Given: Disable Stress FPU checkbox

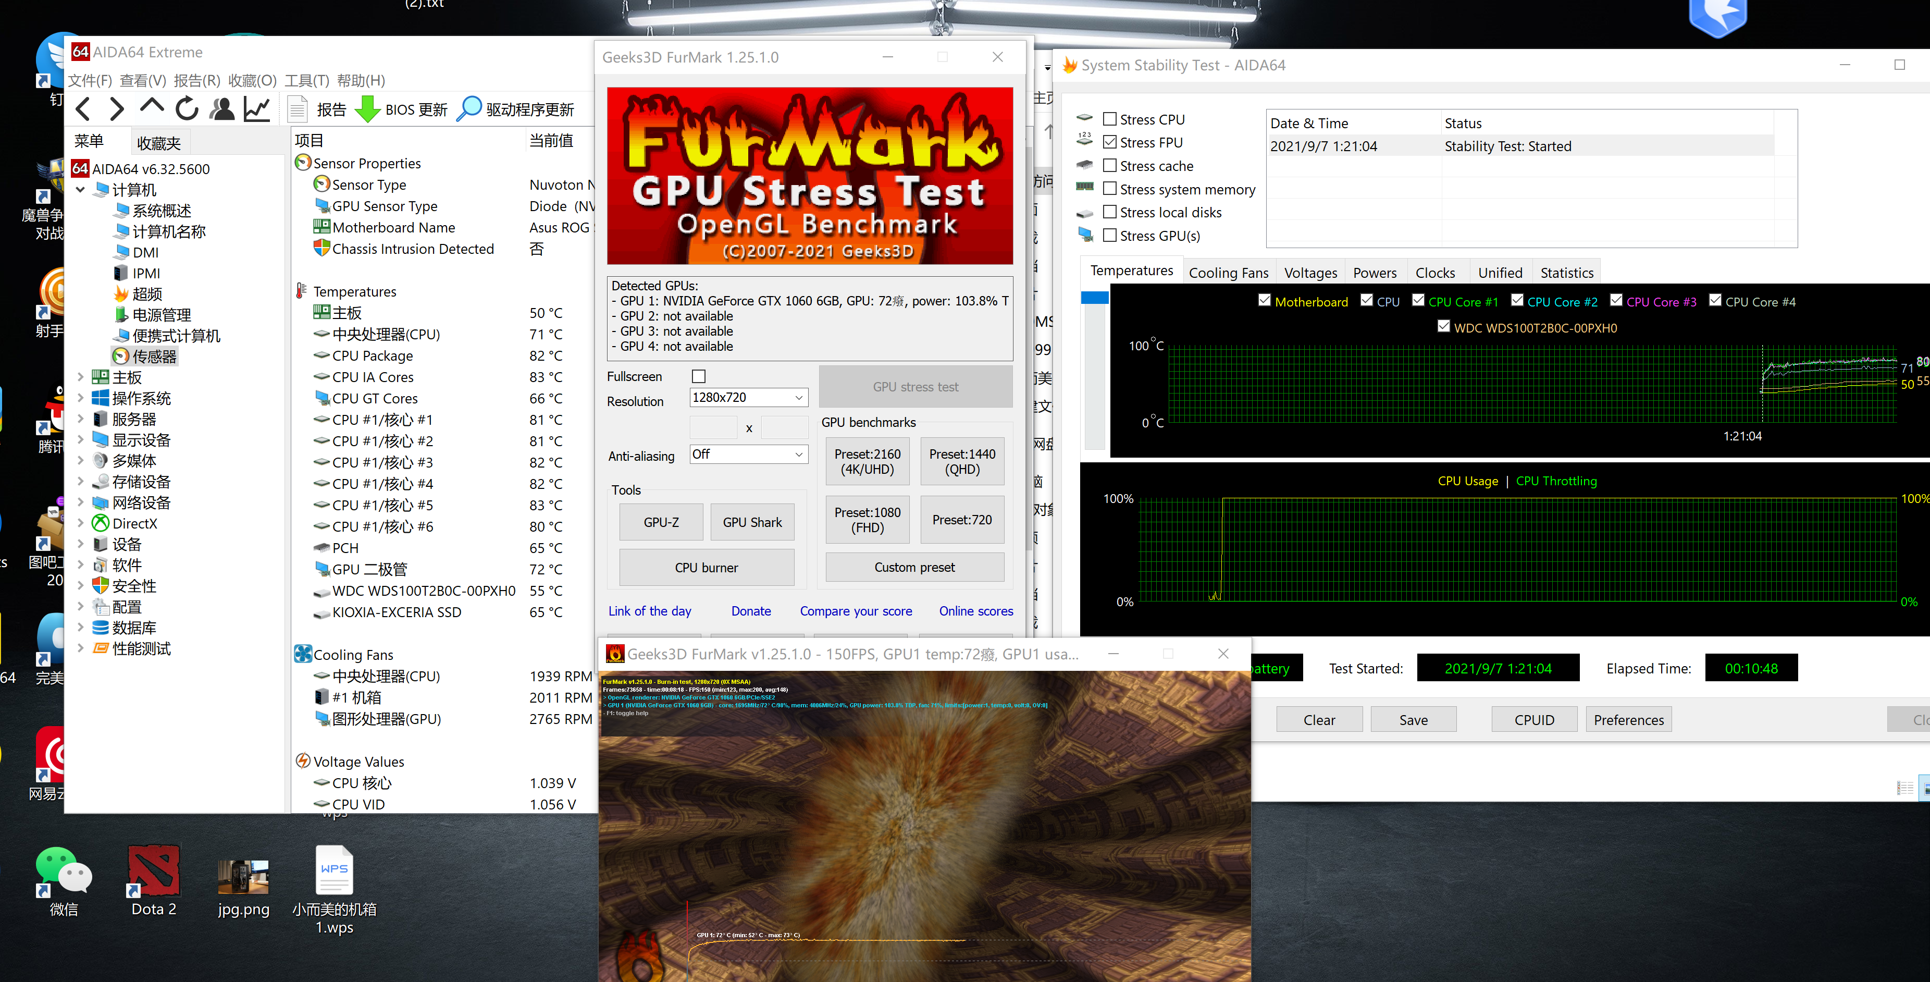Looking at the screenshot, I should click(1110, 142).
